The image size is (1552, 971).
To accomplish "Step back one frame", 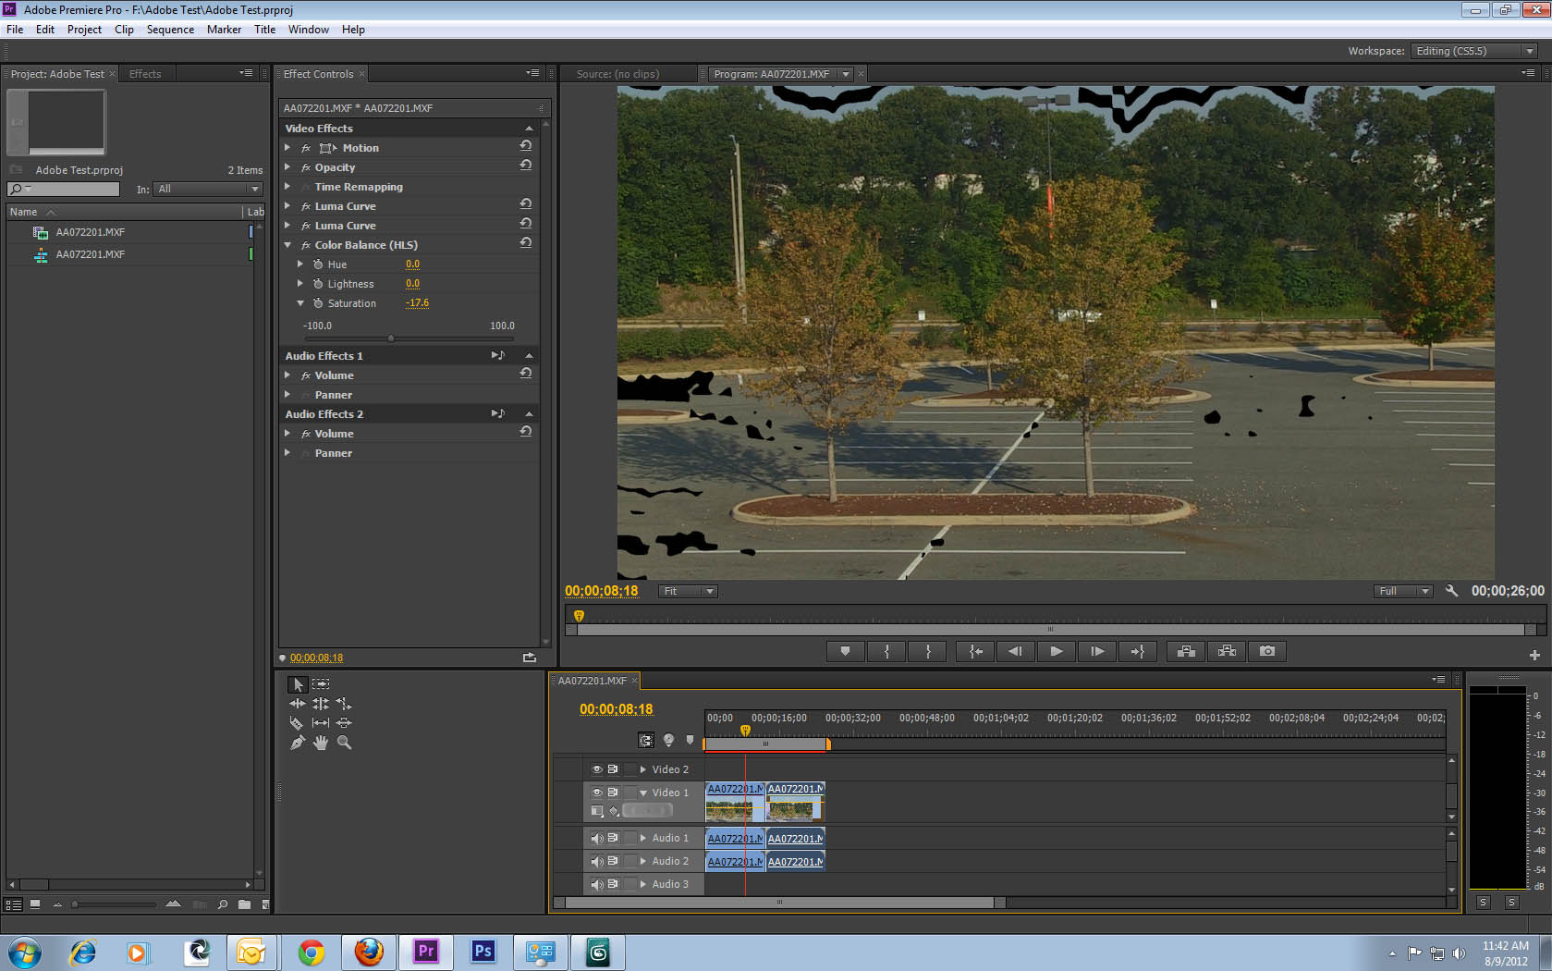I will pos(1016,651).
